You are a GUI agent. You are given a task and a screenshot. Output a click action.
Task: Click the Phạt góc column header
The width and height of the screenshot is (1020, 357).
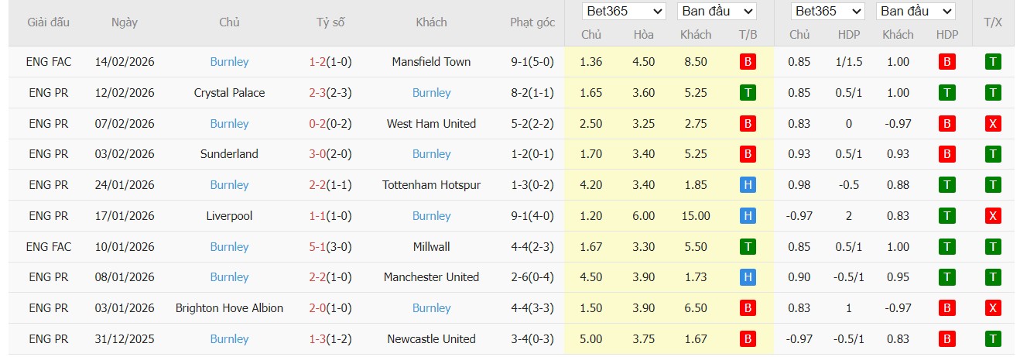coord(532,22)
